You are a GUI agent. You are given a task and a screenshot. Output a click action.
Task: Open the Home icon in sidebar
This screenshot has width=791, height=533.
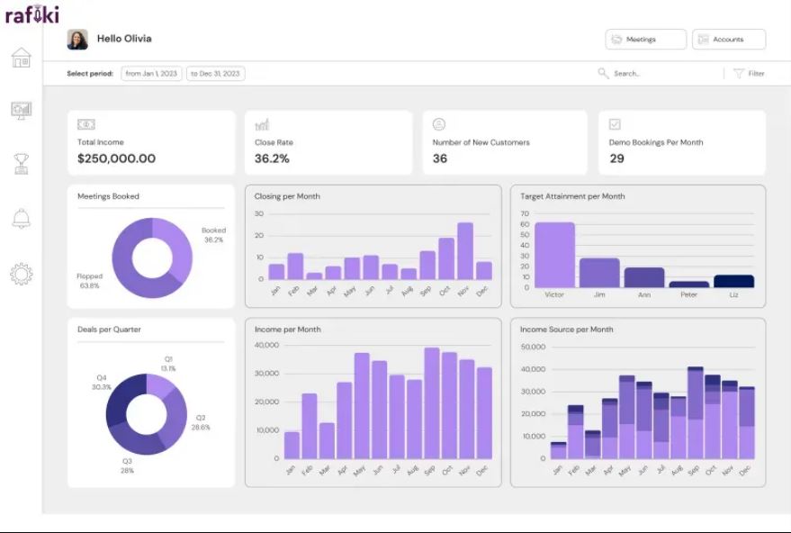click(x=22, y=58)
